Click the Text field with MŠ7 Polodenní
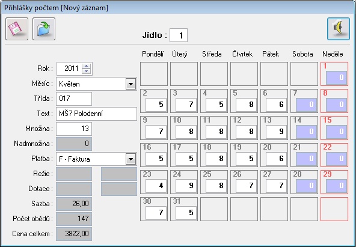Image resolution: width=356 pixels, height=247 pixels. pos(96,114)
